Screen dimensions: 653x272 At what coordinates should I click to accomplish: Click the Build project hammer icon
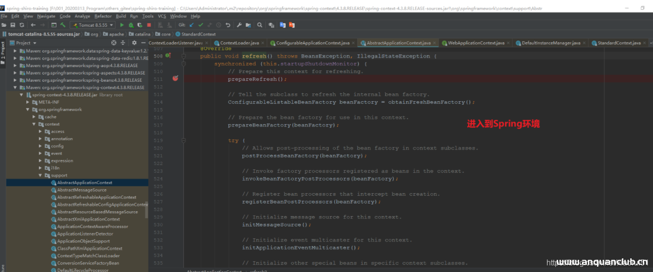[x=63, y=25]
